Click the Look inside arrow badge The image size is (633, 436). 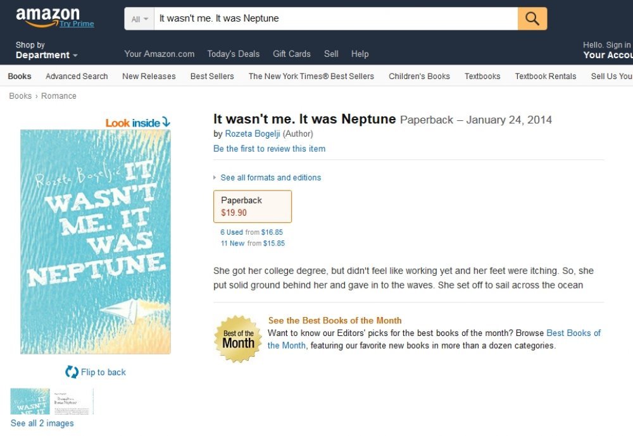138,123
